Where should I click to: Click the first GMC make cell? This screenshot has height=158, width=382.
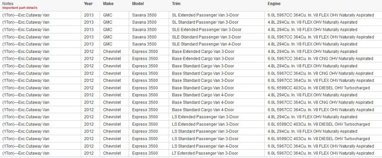tap(115, 15)
